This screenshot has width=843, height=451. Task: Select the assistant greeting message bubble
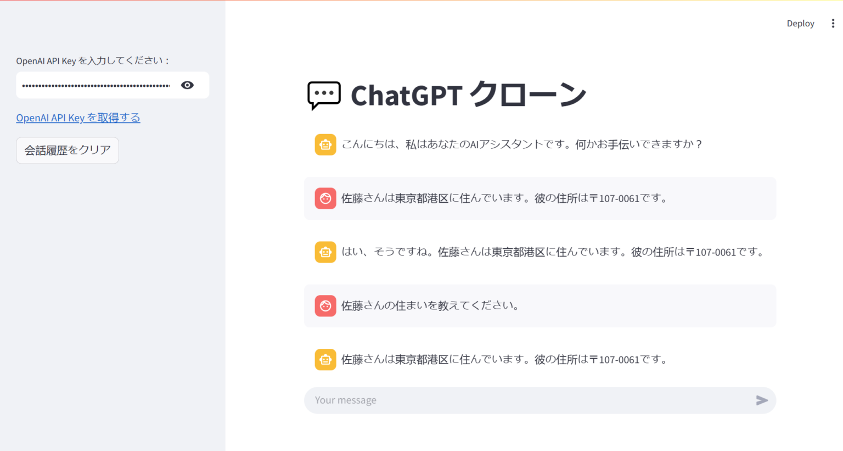521,144
